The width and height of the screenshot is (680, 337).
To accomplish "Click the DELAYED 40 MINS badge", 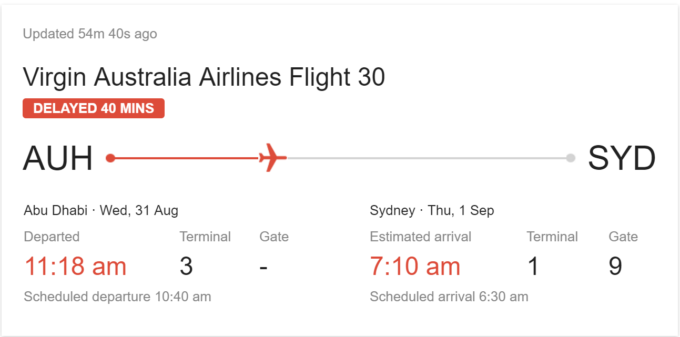I will tap(94, 108).
